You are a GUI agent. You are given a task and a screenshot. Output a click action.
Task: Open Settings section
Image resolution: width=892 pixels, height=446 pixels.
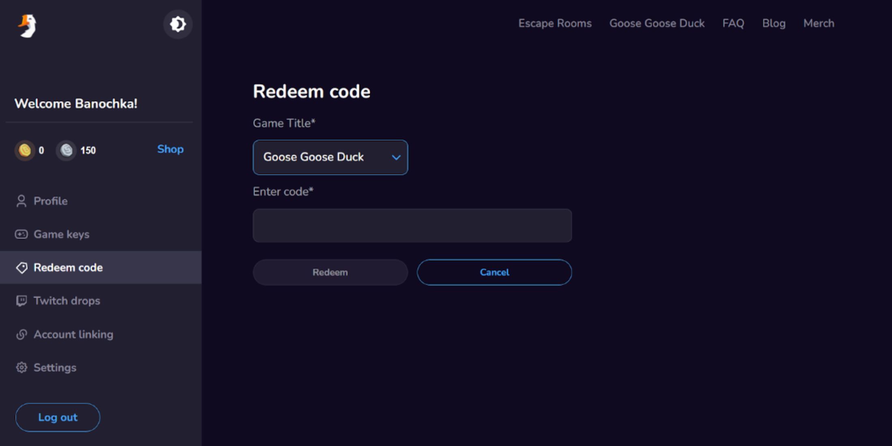click(x=55, y=367)
